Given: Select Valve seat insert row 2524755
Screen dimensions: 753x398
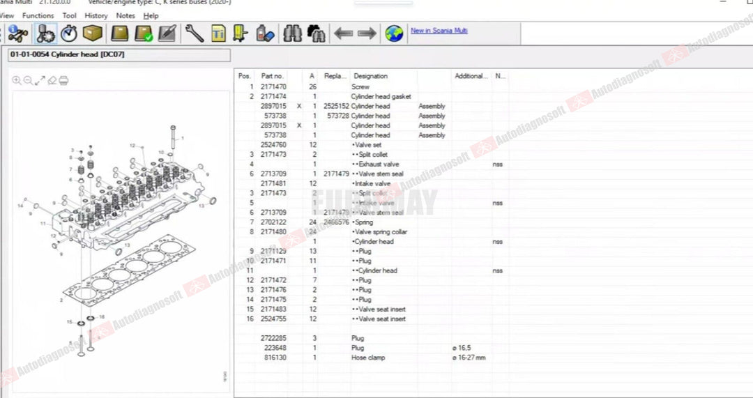Looking at the screenshot, I should 372,319.
